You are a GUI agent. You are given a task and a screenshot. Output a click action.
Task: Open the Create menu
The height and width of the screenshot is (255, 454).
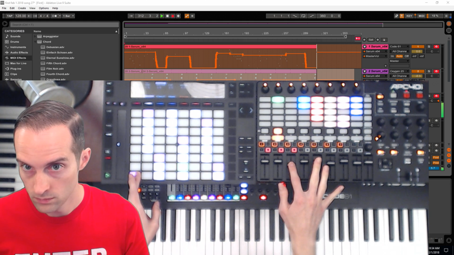click(22, 8)
